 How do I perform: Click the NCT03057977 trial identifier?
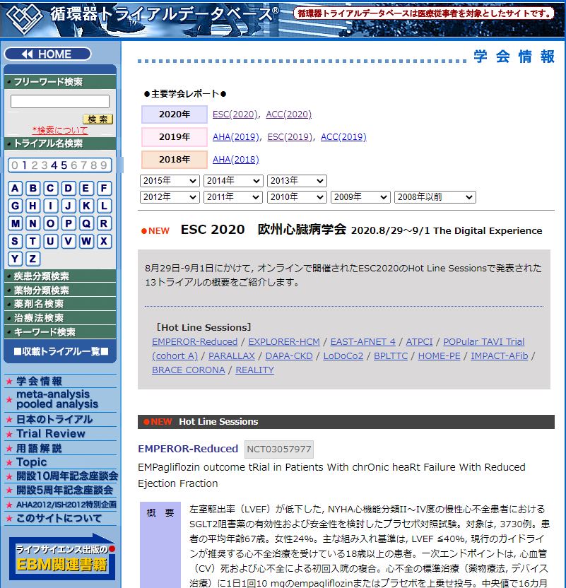tap(279, 449)
